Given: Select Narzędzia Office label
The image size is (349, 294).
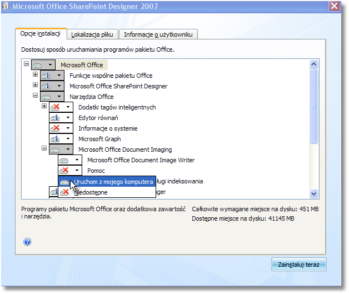Looking at the screenshot, I should [x=92, y=97].
